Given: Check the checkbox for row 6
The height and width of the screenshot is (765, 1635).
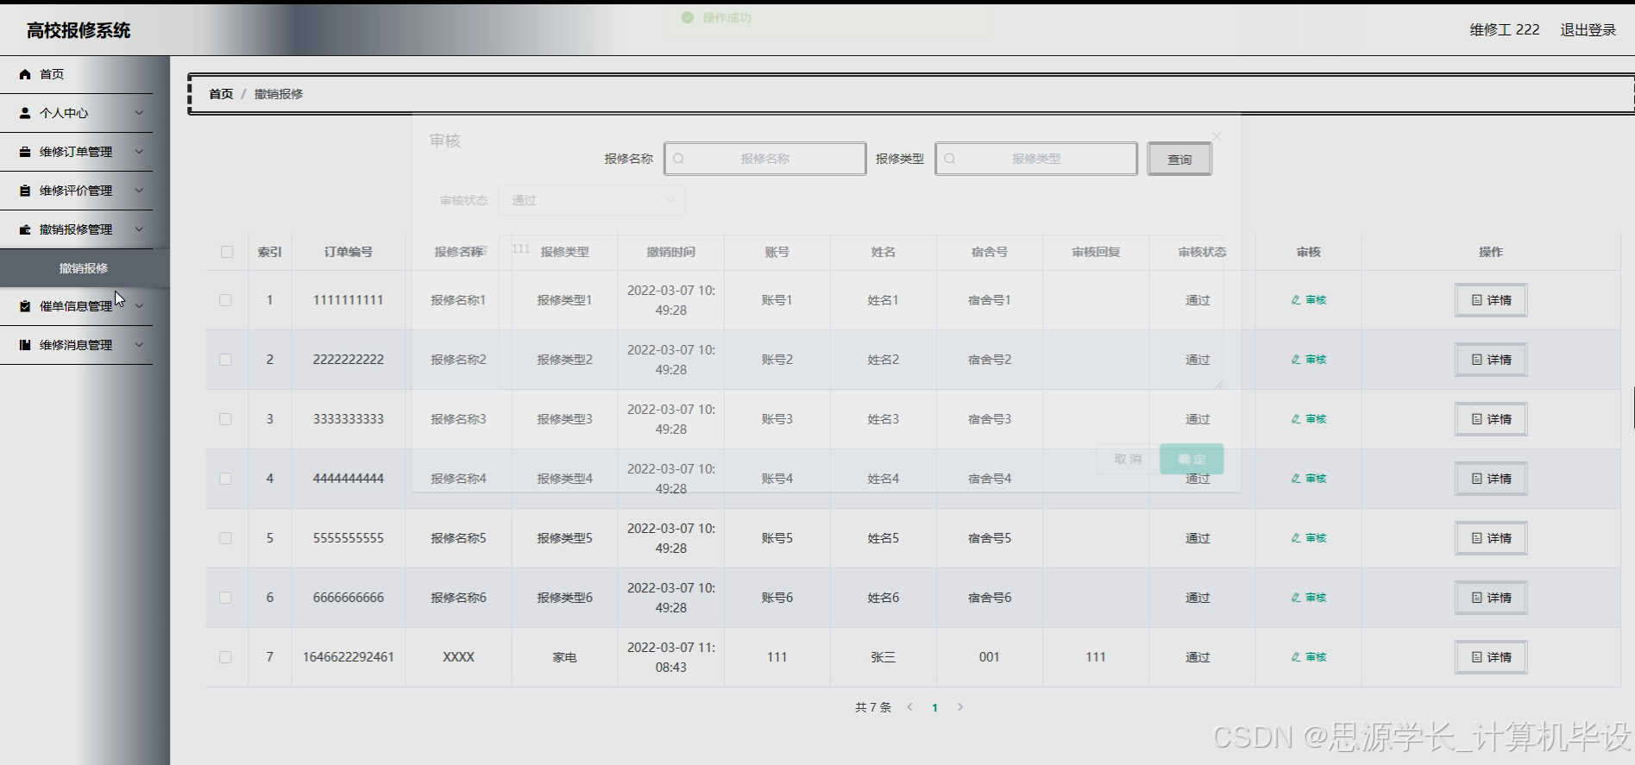Looking at the screenshot, I should tap(225, 598).
